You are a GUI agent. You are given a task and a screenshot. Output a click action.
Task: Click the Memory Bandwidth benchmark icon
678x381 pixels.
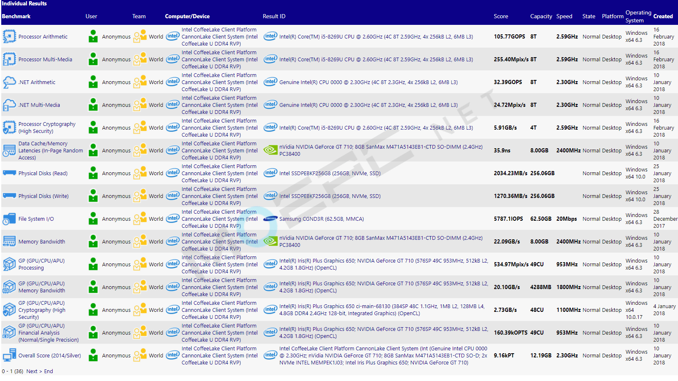(9, 241)
